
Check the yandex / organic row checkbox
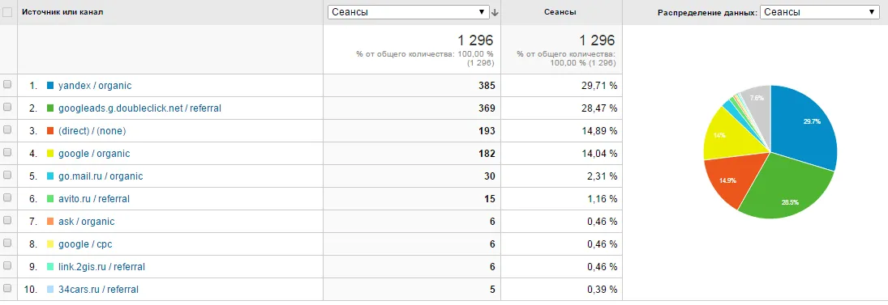click(x=7, y=85)
